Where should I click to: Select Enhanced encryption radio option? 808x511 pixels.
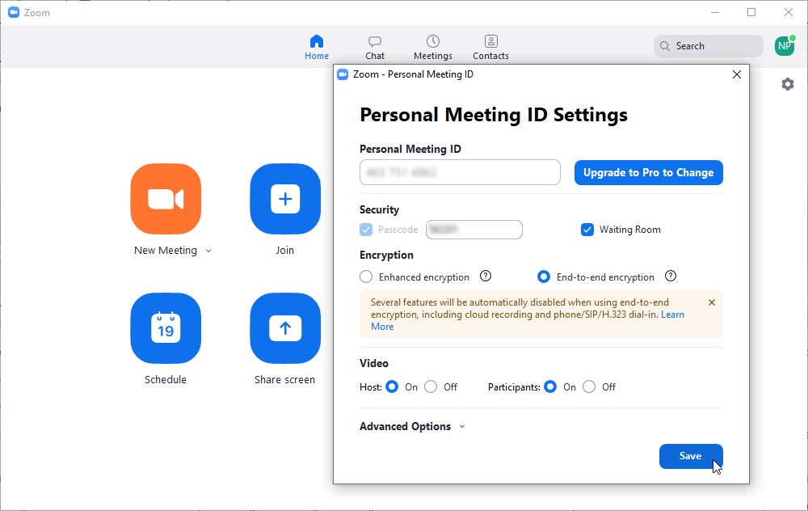tap(366, 277)
